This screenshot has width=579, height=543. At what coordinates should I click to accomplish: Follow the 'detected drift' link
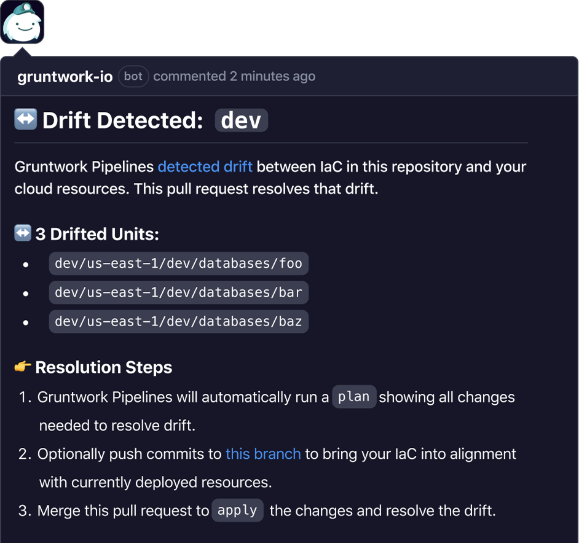(205, 167)
